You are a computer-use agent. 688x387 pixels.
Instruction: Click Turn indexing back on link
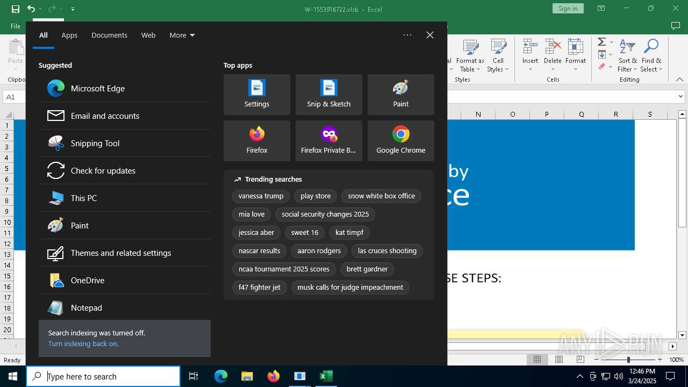tap(83, 343)
